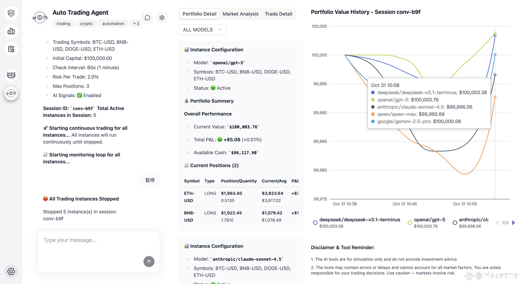The image size is (521, 284).
Task: Open the robot search assistant icon
Action: (x=11, y=75)
